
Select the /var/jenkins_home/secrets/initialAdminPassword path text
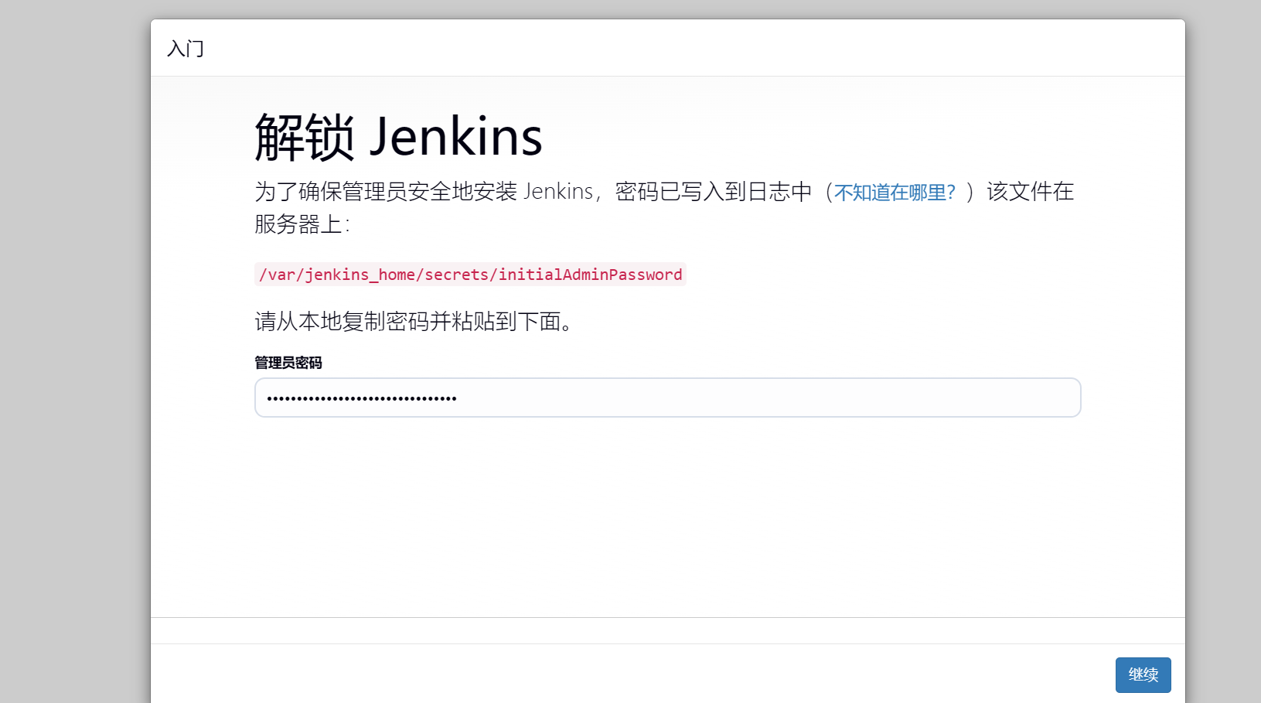point(470,275)
